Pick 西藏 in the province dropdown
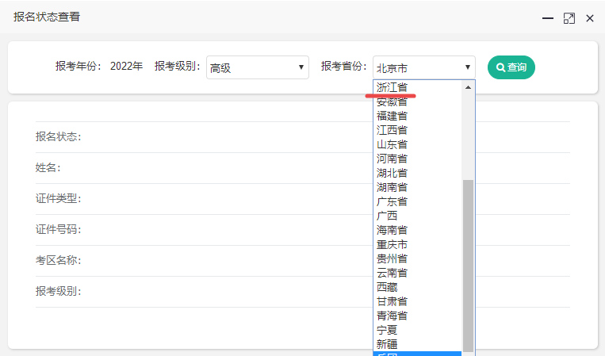 click(x=388, y=287)
